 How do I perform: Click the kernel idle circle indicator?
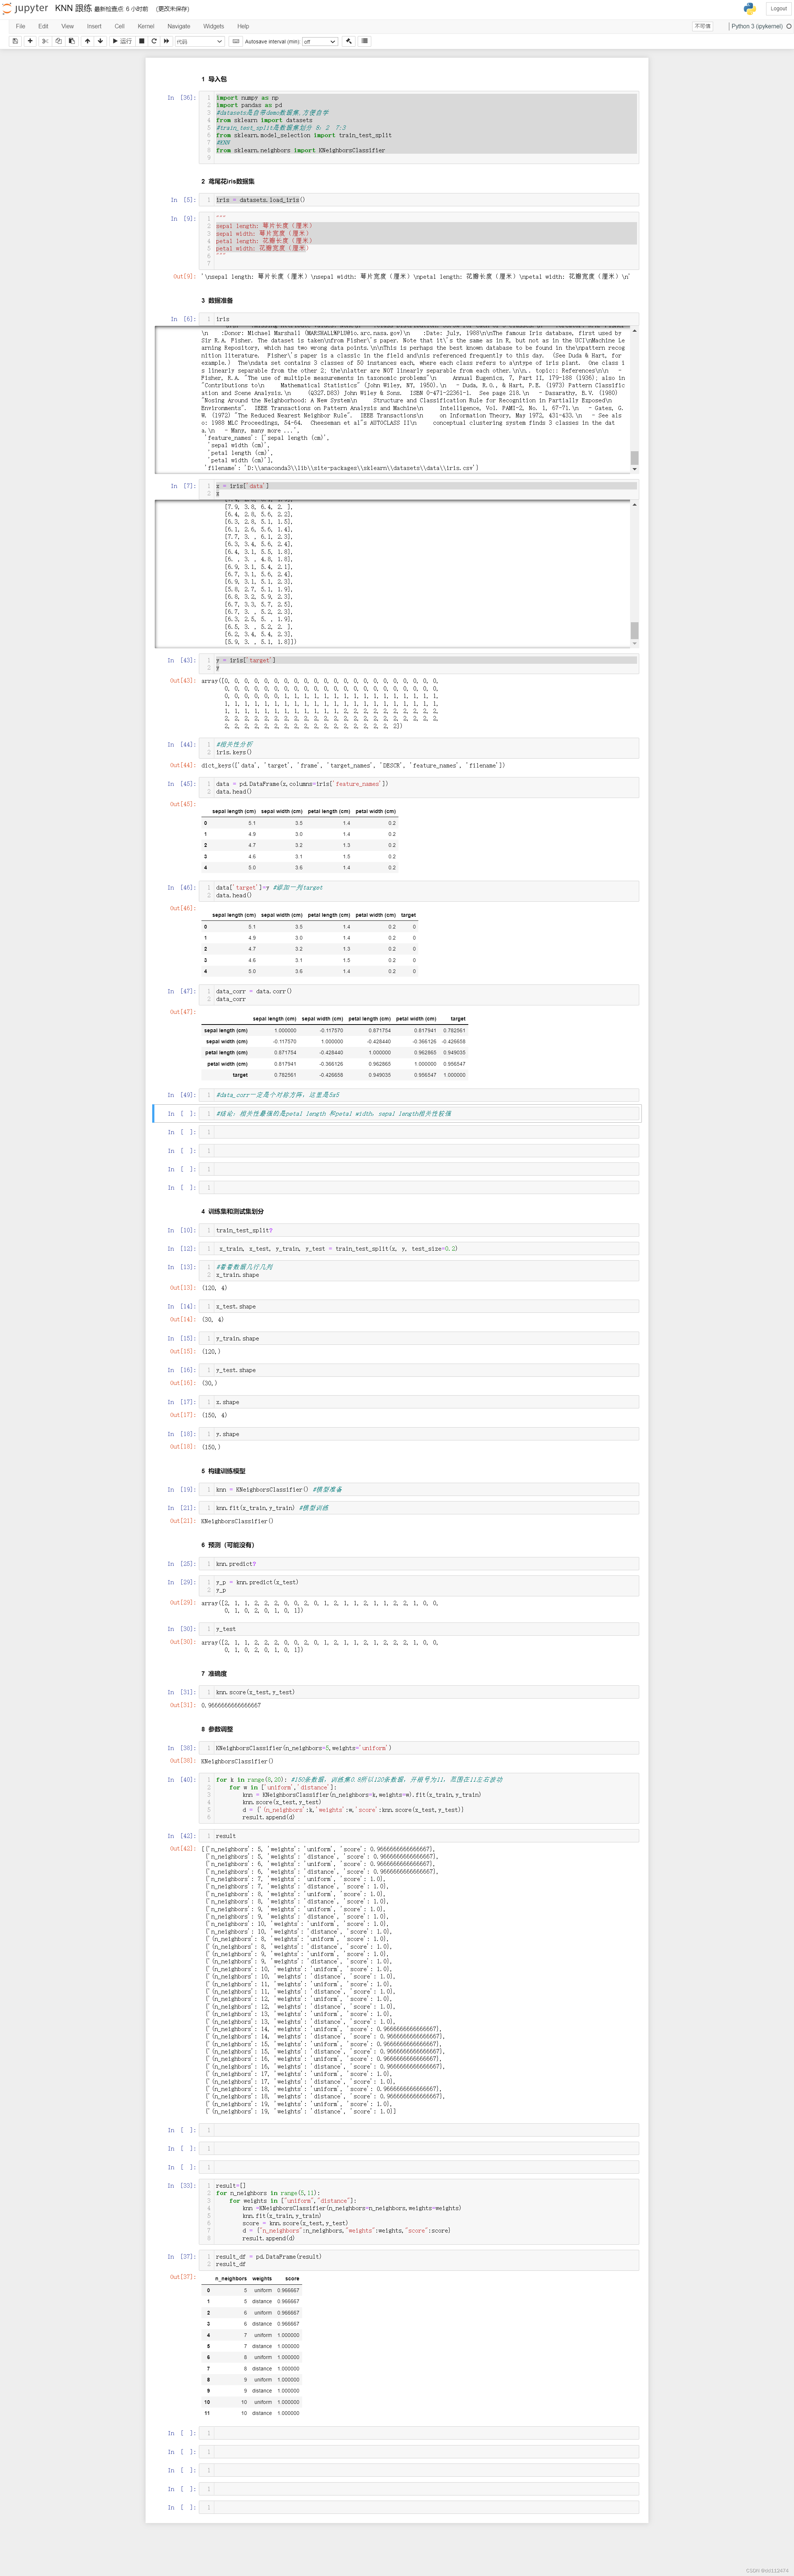[788, 26]
